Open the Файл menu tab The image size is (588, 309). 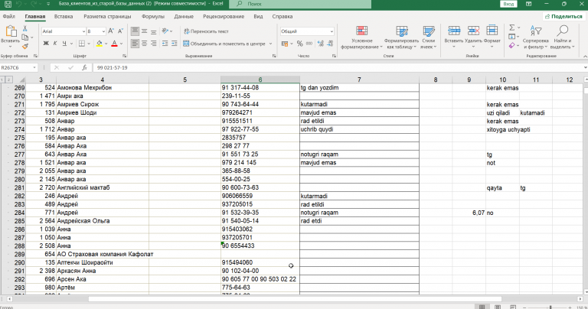8,17
